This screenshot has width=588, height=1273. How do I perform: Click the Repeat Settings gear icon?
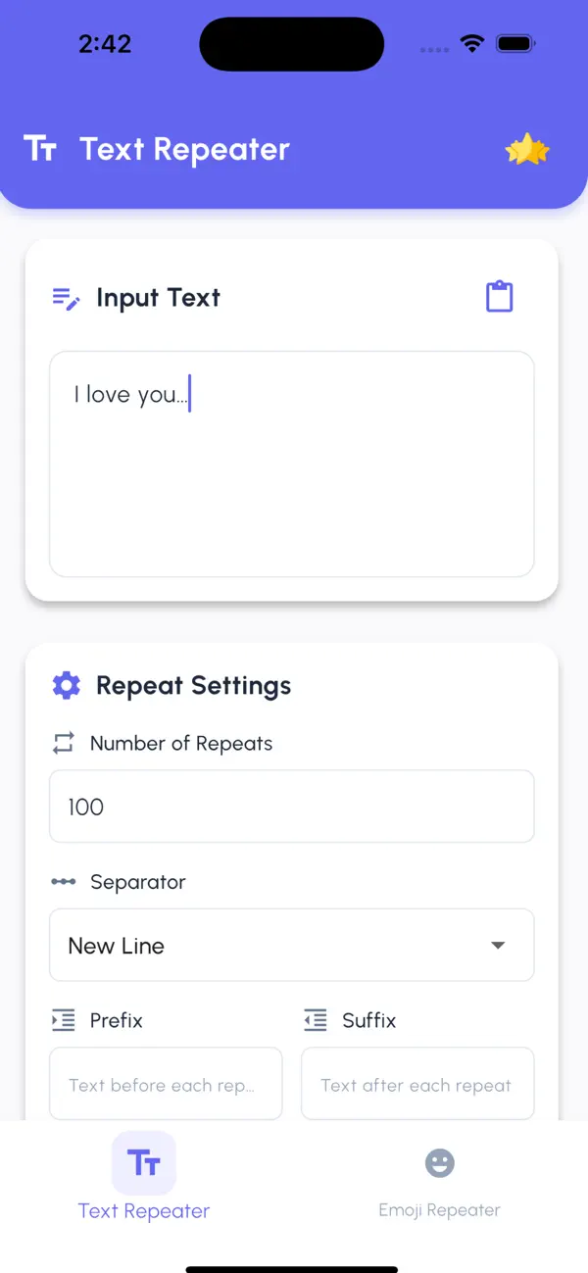point(66,685)
